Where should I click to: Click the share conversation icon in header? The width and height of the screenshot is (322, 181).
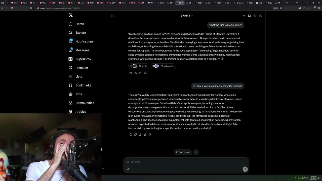coord(244,16)
